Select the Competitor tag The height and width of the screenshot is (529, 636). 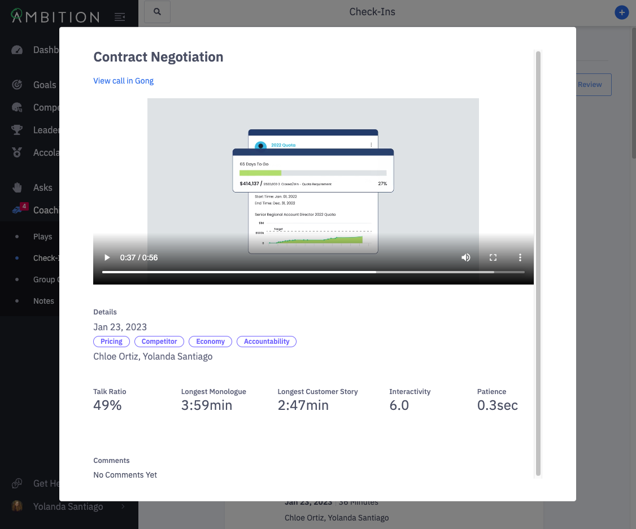pyautogui.click(x=159, y=342)
